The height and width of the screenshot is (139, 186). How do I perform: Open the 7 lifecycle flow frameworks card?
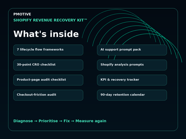[x=48, y=50]
